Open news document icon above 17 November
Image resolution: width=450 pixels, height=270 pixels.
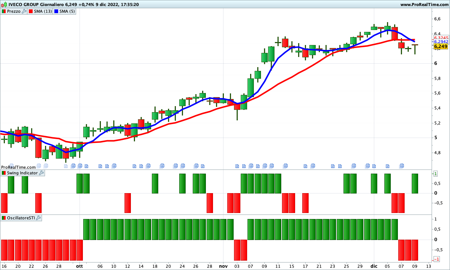coord(306,165)
